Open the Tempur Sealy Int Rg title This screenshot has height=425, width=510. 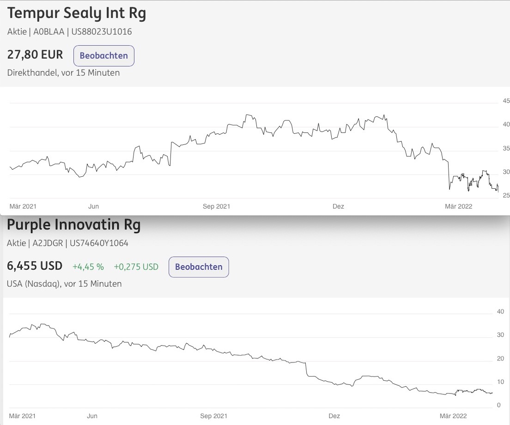pyautogui.click(x=77, y=14)
